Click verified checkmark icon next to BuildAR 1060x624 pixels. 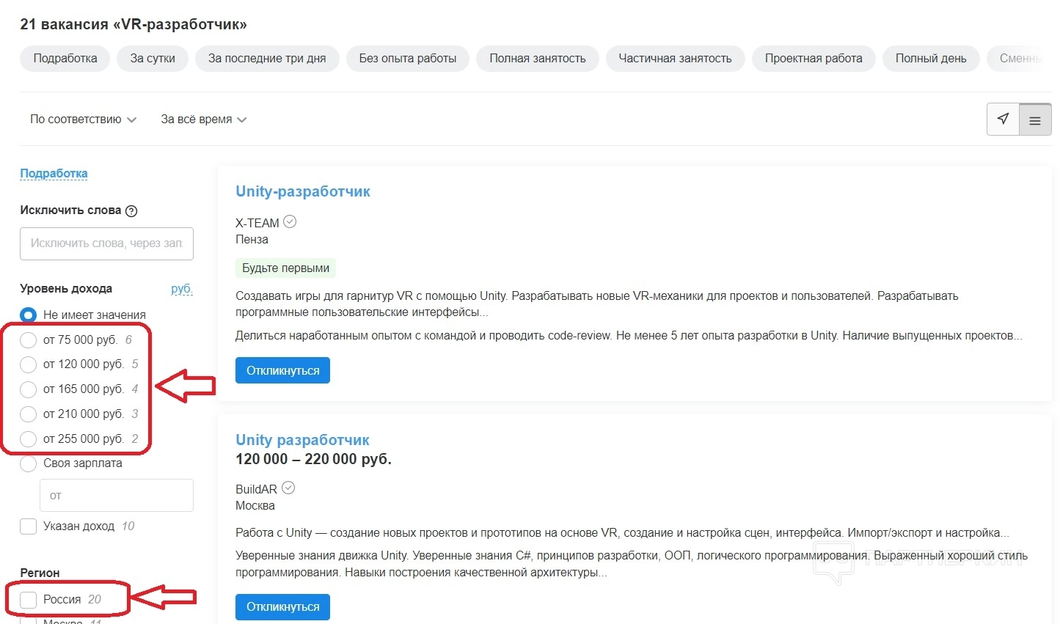[288, 488]
